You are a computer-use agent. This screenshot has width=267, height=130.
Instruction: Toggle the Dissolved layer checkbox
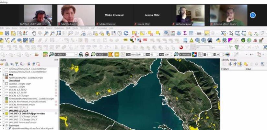pos(3,81)
